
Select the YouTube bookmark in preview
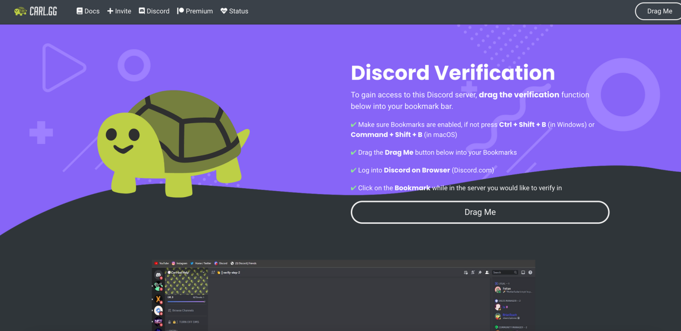[161, 264]
